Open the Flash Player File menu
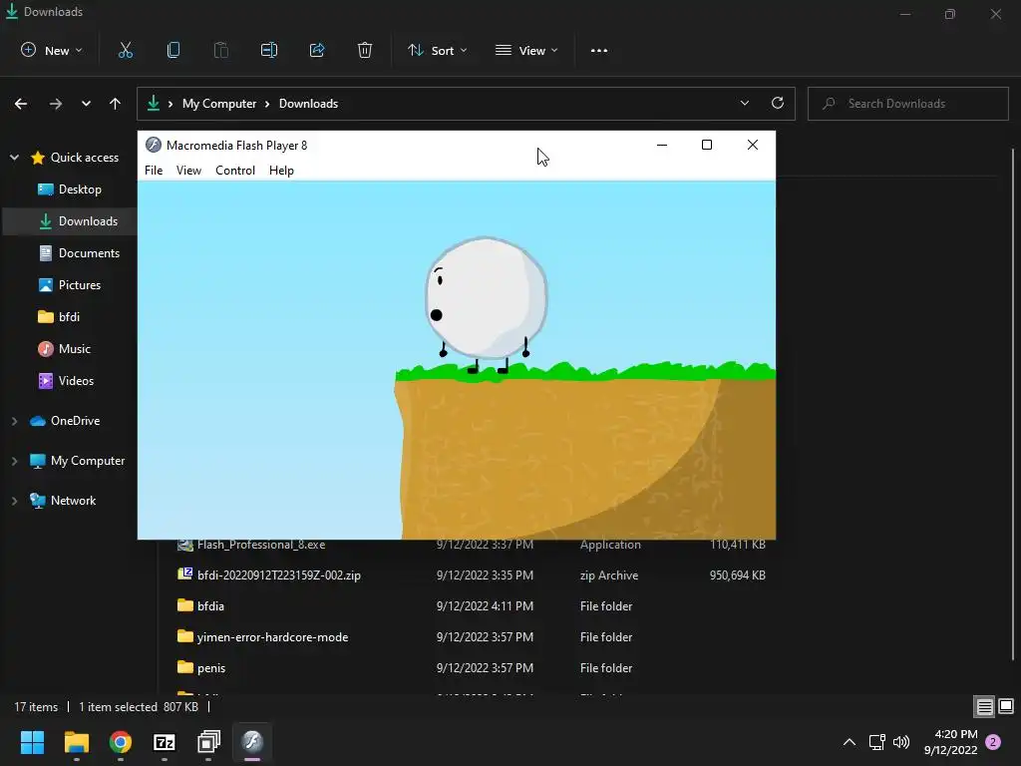 tap(154, 170)
